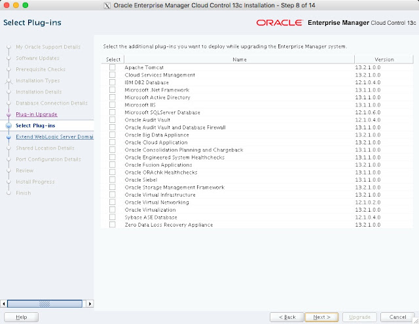Select the Oracle Fusion Applications checkbox

(x=112, y=165)
